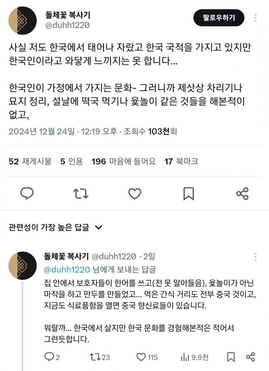Repost the main tweet with retweet icon
The image size is (269, 371).
(81, 194)
